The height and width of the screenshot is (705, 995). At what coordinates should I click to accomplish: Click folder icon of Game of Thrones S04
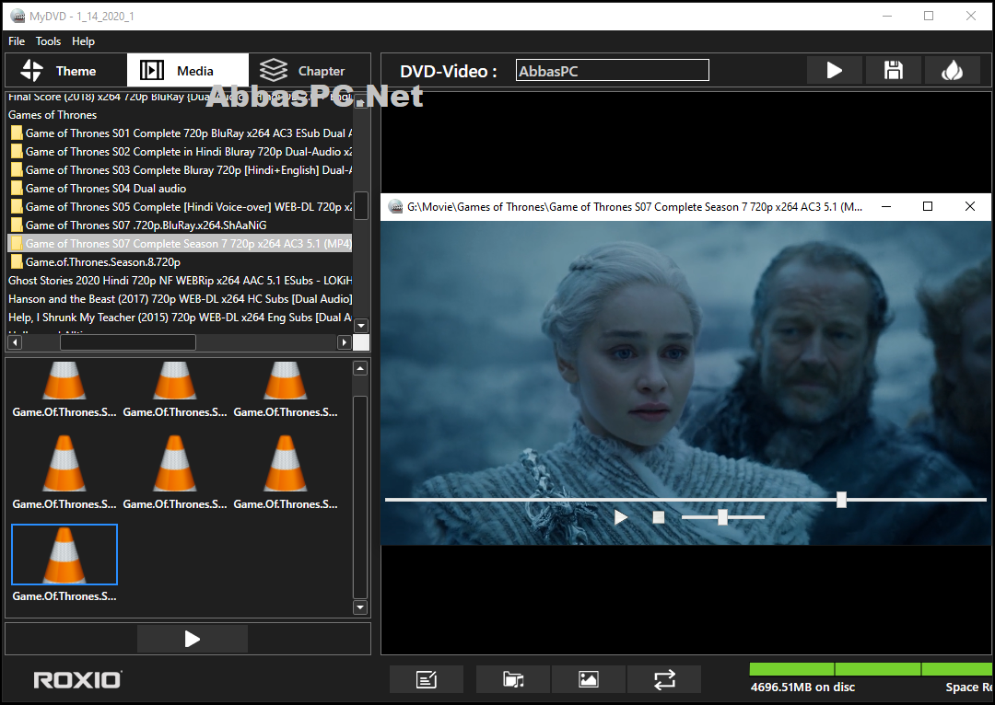17,189
